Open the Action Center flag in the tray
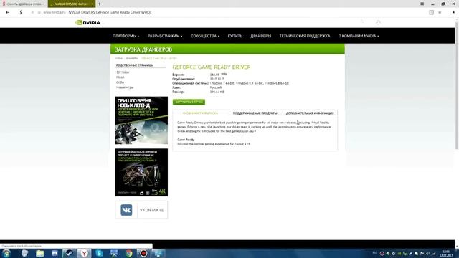 pos(422,254)
